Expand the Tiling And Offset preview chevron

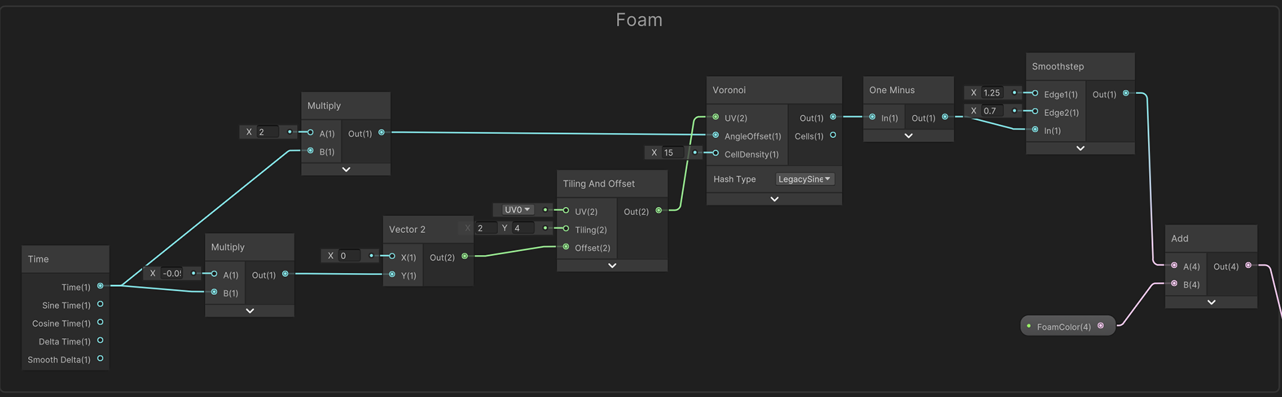point(612,266)
